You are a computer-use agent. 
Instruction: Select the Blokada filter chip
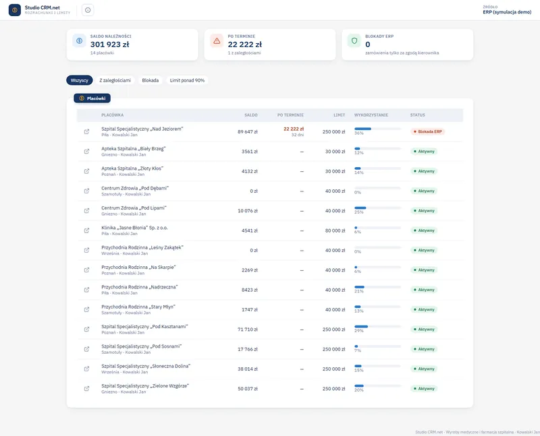pyautogui.click(x=151, y=80)
